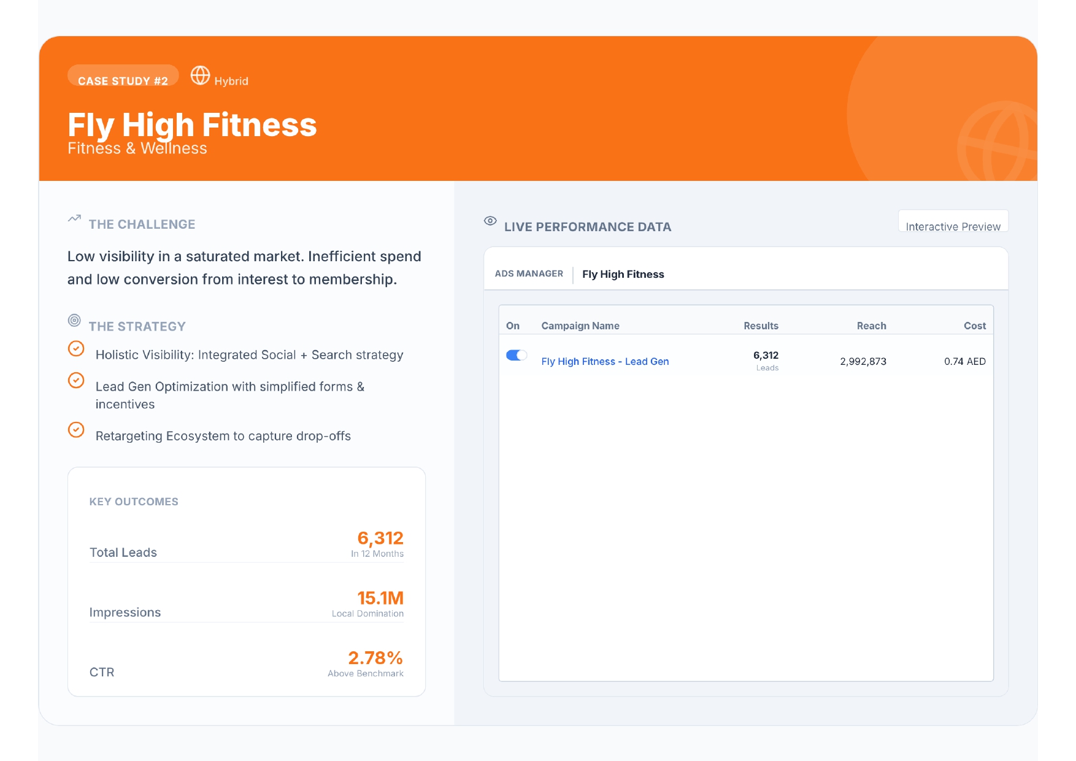
Task: Click the CTR label
Action: coord(102,672)
